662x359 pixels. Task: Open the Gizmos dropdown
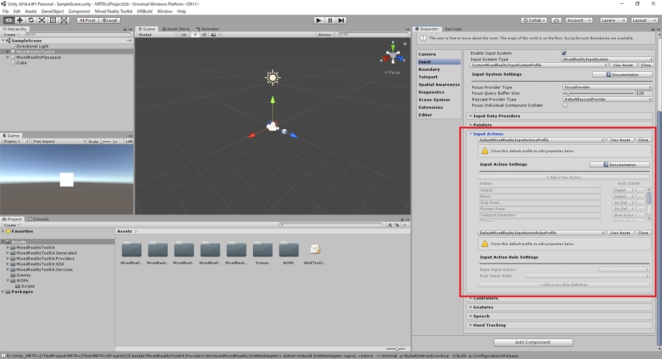pyautogui.click(x=327, y=35)
